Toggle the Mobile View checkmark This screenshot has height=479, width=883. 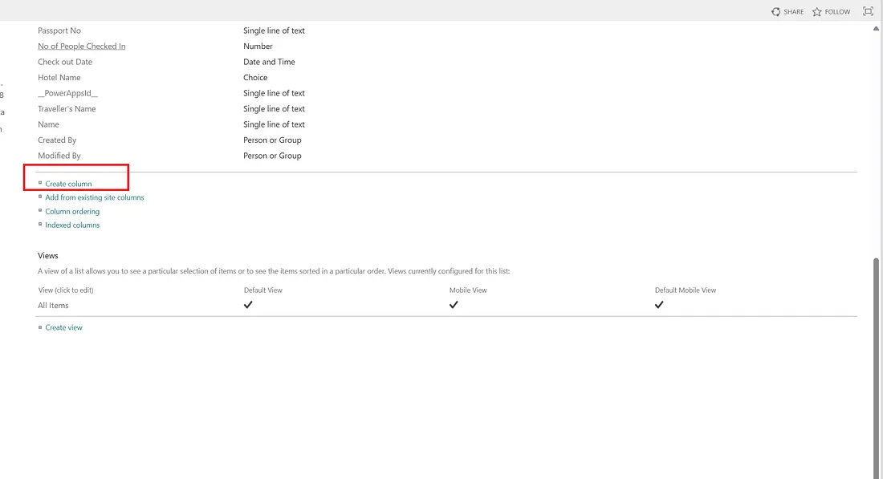click(x=454, y=305)
